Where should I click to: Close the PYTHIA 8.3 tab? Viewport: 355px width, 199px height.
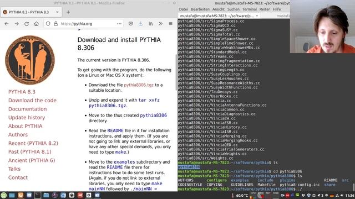coord(57,12)
